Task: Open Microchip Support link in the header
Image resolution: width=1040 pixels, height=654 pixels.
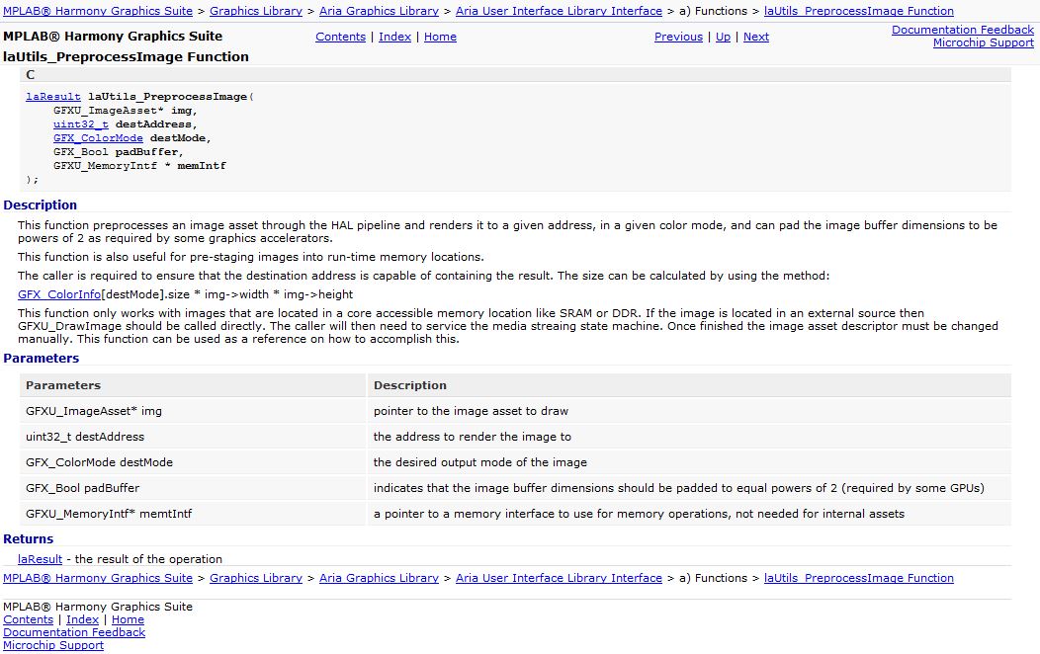Action: coord(983,42)
